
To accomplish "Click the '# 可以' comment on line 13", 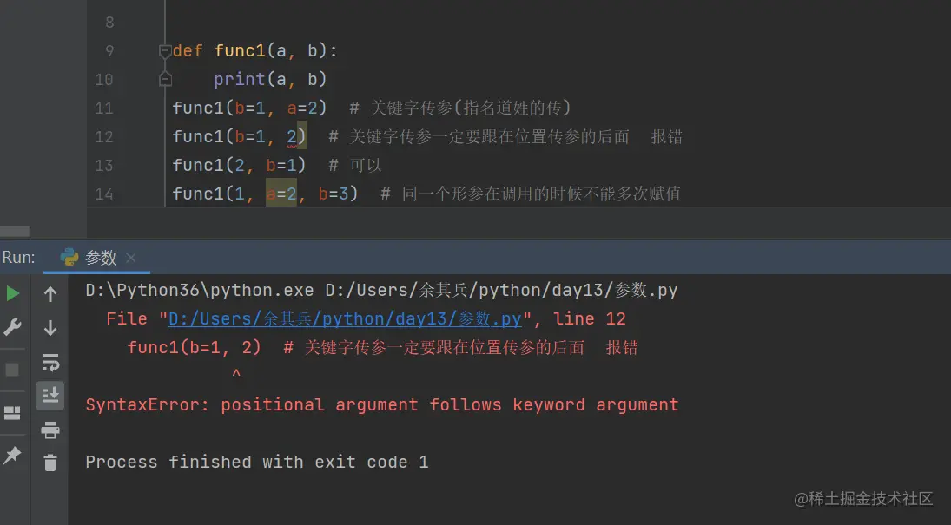I will click(355, 166).
